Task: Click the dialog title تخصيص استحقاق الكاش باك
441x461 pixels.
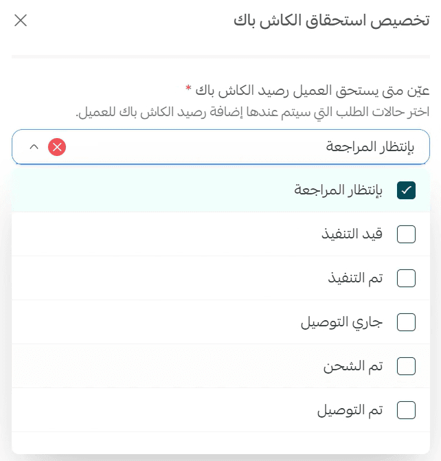Action: (332, 21)
